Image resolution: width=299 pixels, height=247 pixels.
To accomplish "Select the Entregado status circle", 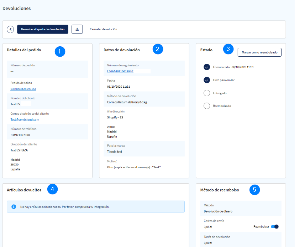I will click(207, 93).
